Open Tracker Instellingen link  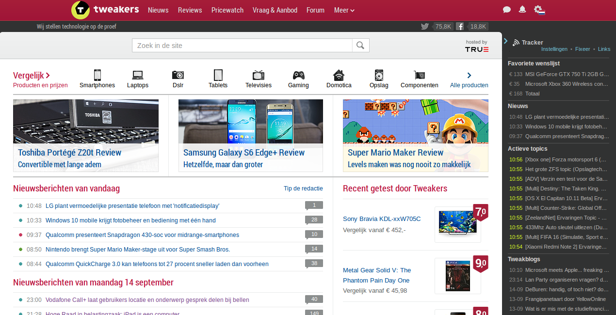(554, 49)
